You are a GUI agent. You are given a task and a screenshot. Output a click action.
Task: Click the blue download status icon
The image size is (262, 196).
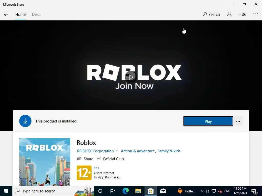click(25, 121)
